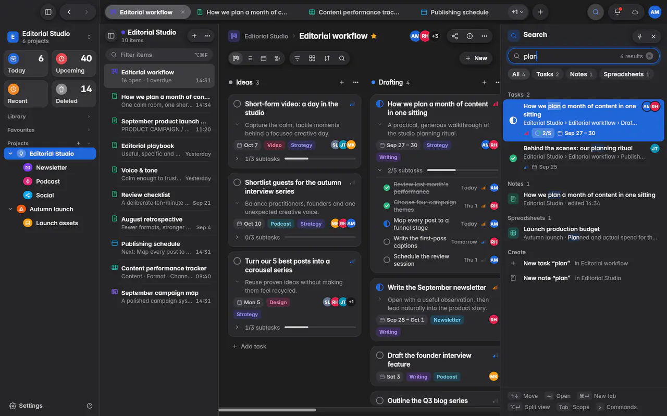Toggle the sidebar from the top bar
Viewport: 667px width, 416px height.
(x=48, y=12)
